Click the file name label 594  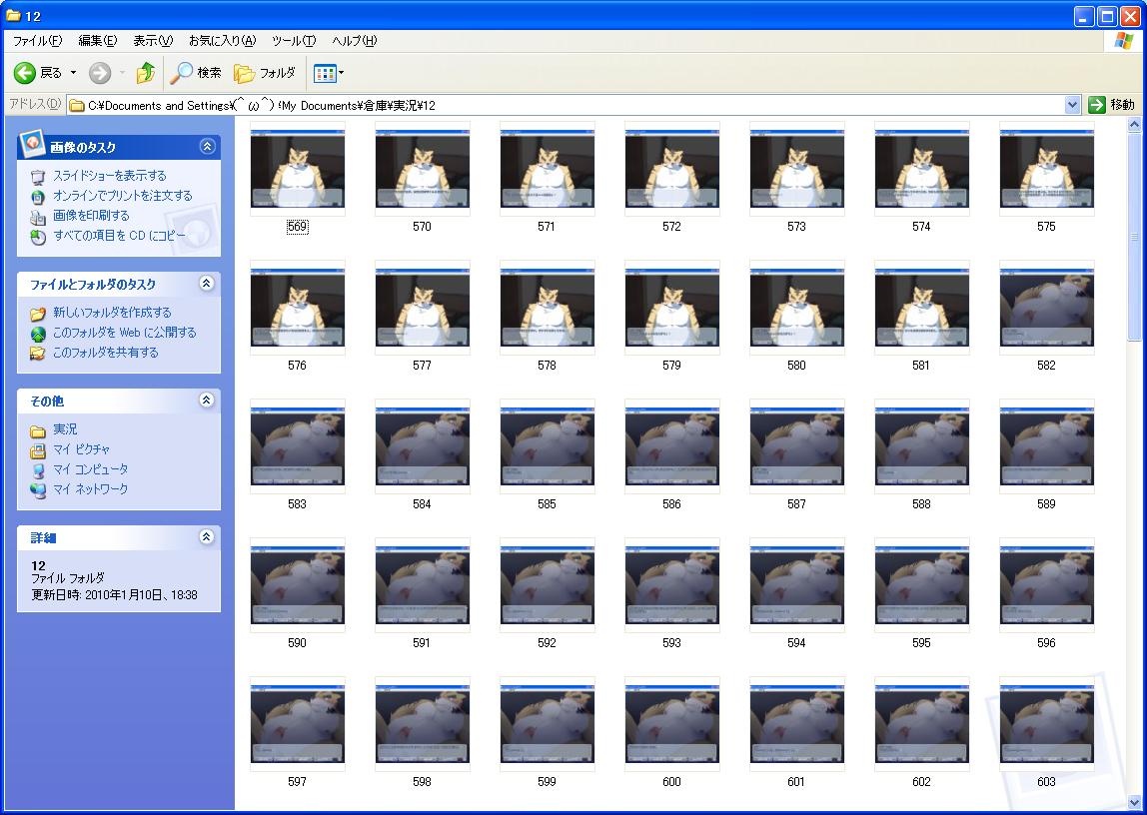coord(796,643)
